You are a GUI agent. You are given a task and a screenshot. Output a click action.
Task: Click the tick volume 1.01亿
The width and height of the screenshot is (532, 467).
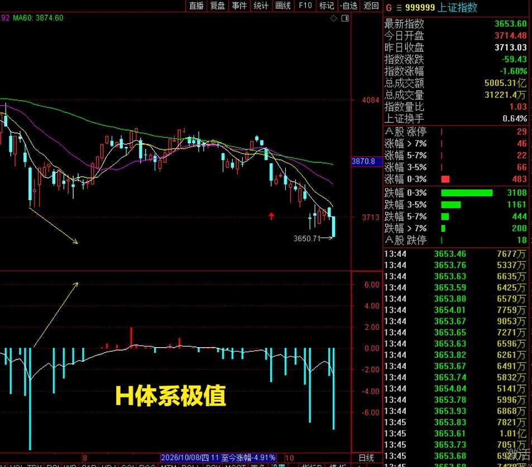tap(512, 434)
